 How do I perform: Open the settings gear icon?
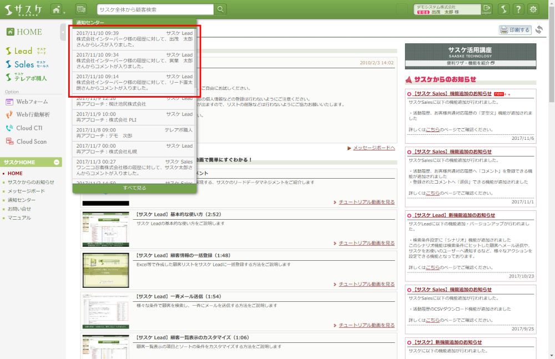pyautogui.click(x=533, y=9)
